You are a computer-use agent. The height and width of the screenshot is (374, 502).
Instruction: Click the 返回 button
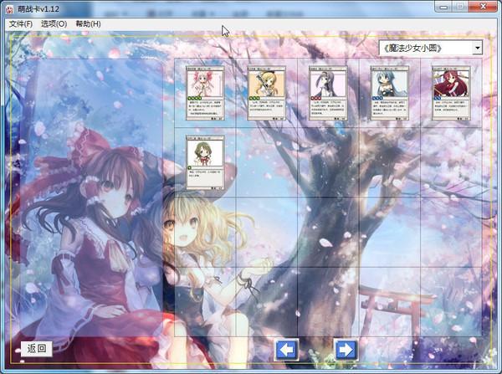[x=37, y=349]
